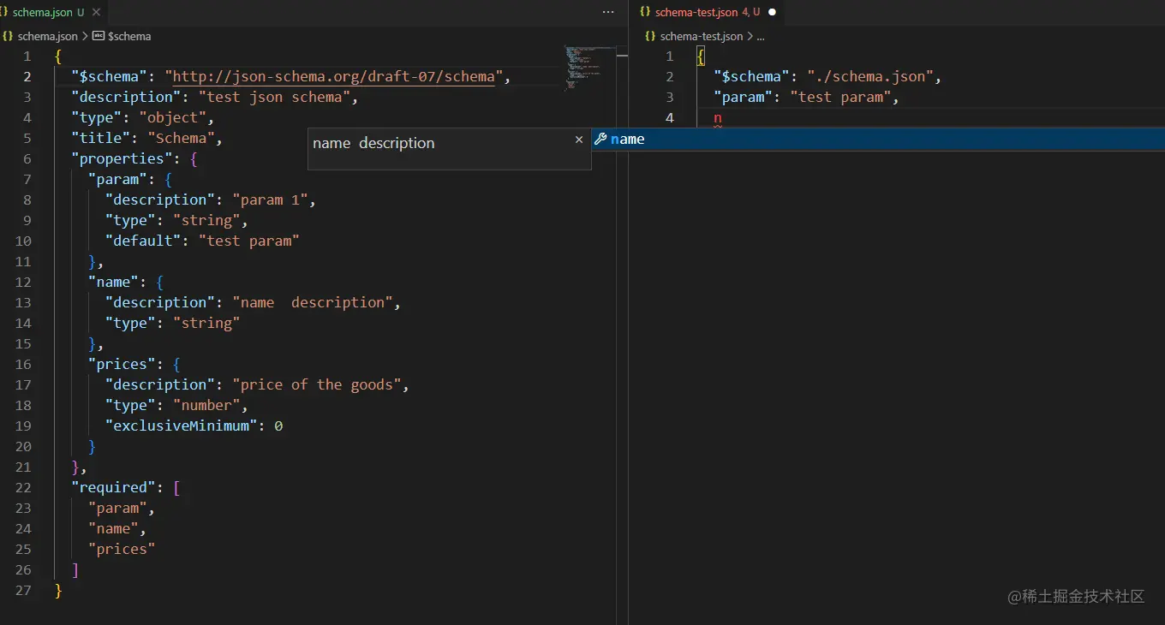Viewport: 1165px width, 625px height.
Task: Open the draft-07 schema URL link
Action: (332, 76)
